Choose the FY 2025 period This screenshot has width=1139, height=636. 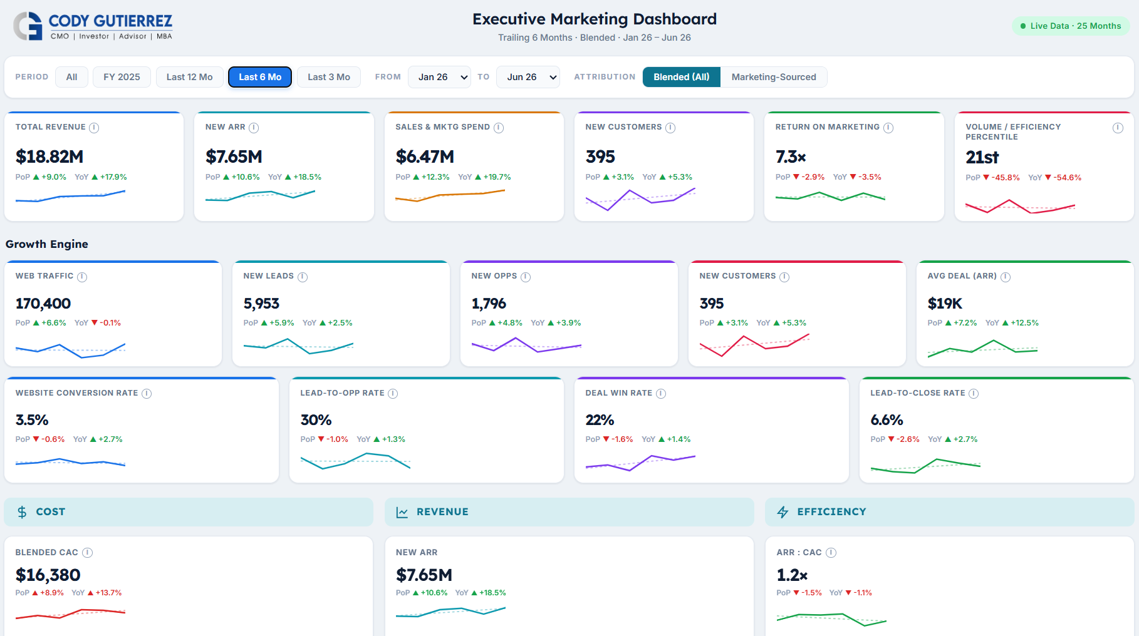tap(122, 77)
